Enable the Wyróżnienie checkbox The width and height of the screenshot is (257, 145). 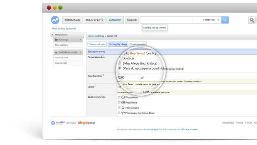click(x=119, y=98)
